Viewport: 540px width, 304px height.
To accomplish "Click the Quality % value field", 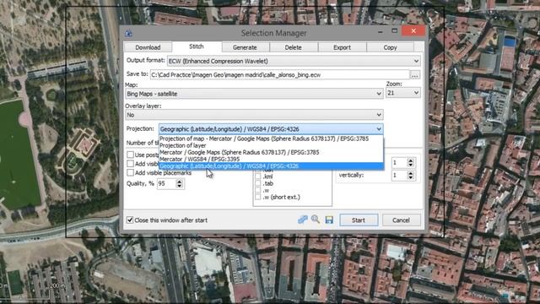I will point(167,184).
